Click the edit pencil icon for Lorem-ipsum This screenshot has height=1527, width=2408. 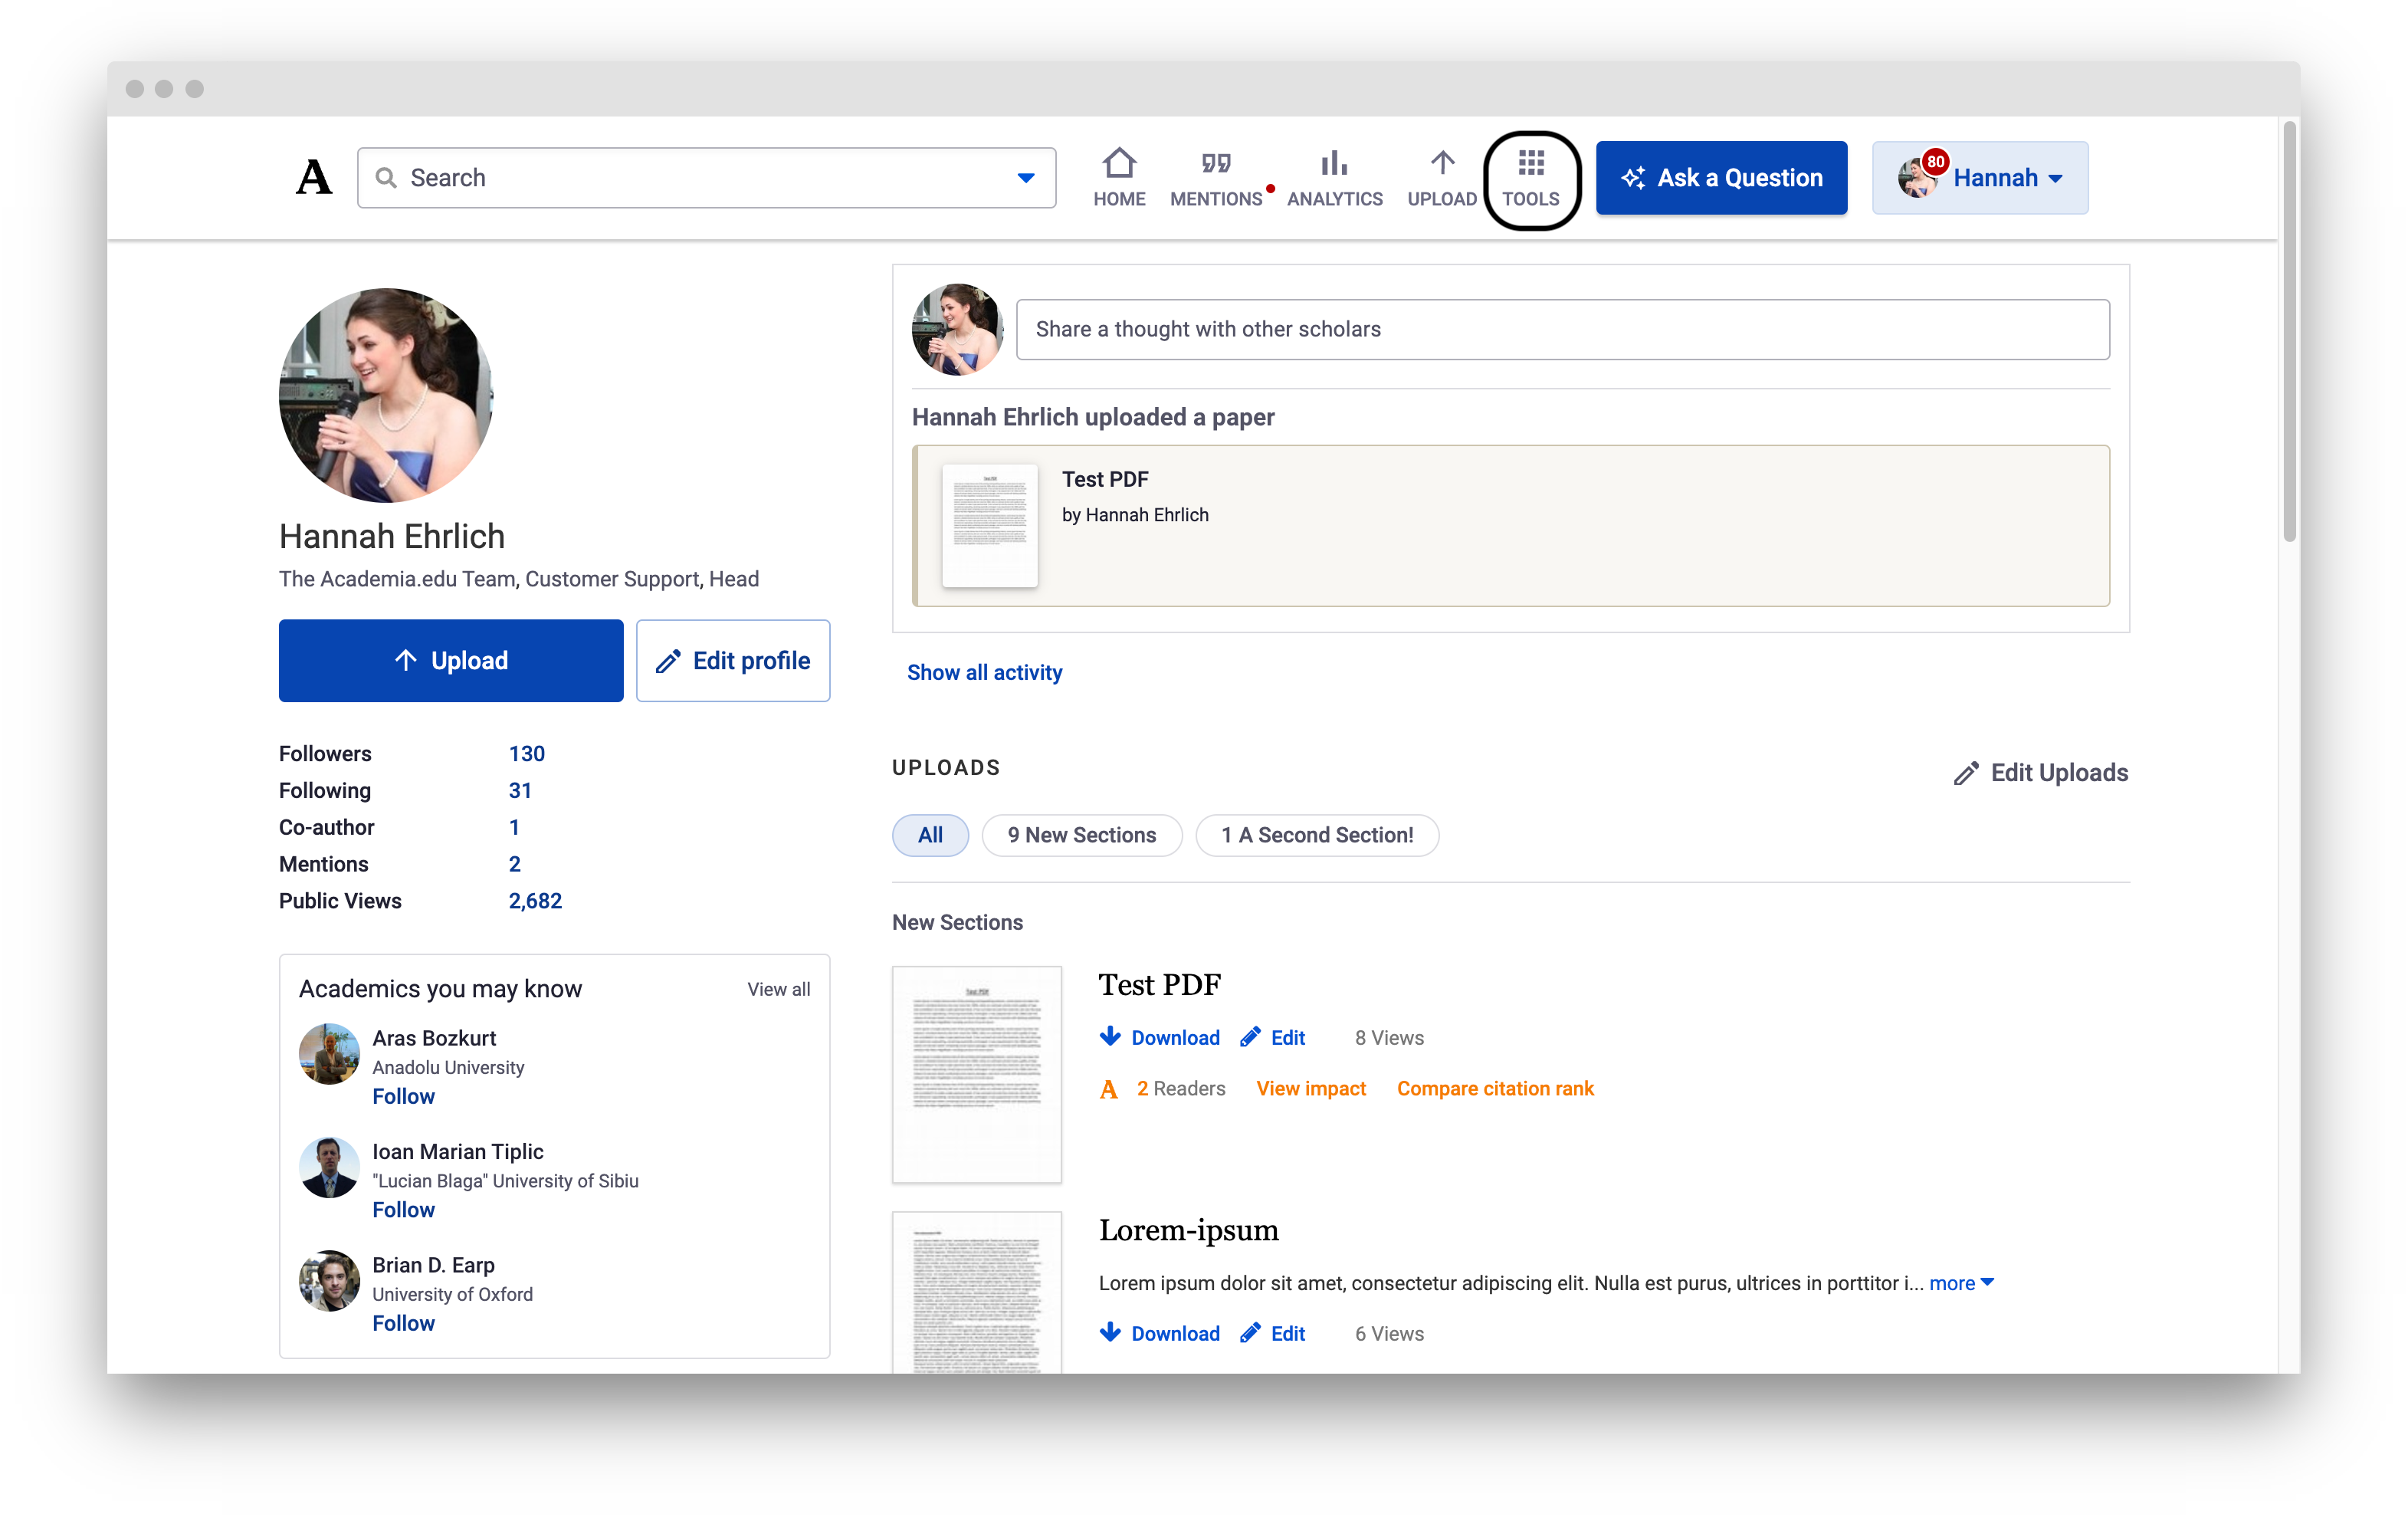1250,1332
